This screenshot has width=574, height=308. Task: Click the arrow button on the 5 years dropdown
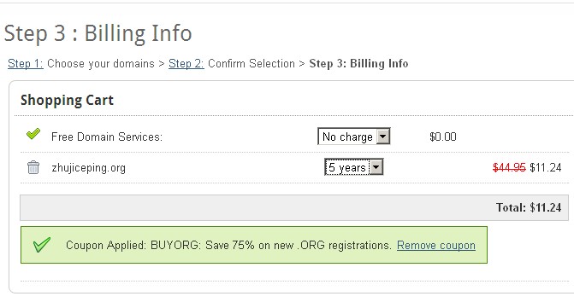click(376, 167)
